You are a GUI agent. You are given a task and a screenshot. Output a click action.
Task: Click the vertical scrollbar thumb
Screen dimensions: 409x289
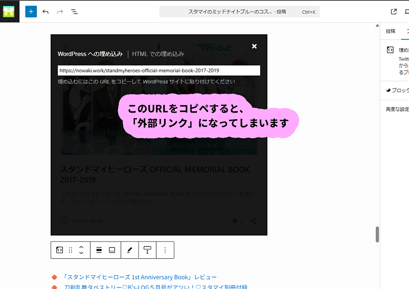click(x=377, y=234)
